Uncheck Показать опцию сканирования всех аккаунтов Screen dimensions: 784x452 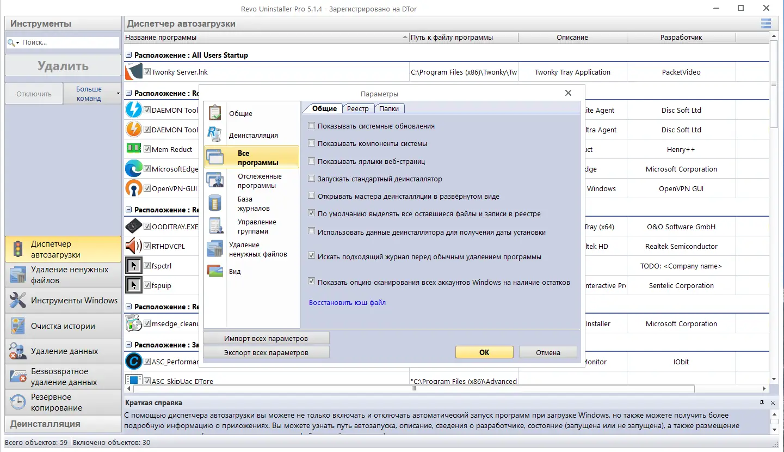312,282
